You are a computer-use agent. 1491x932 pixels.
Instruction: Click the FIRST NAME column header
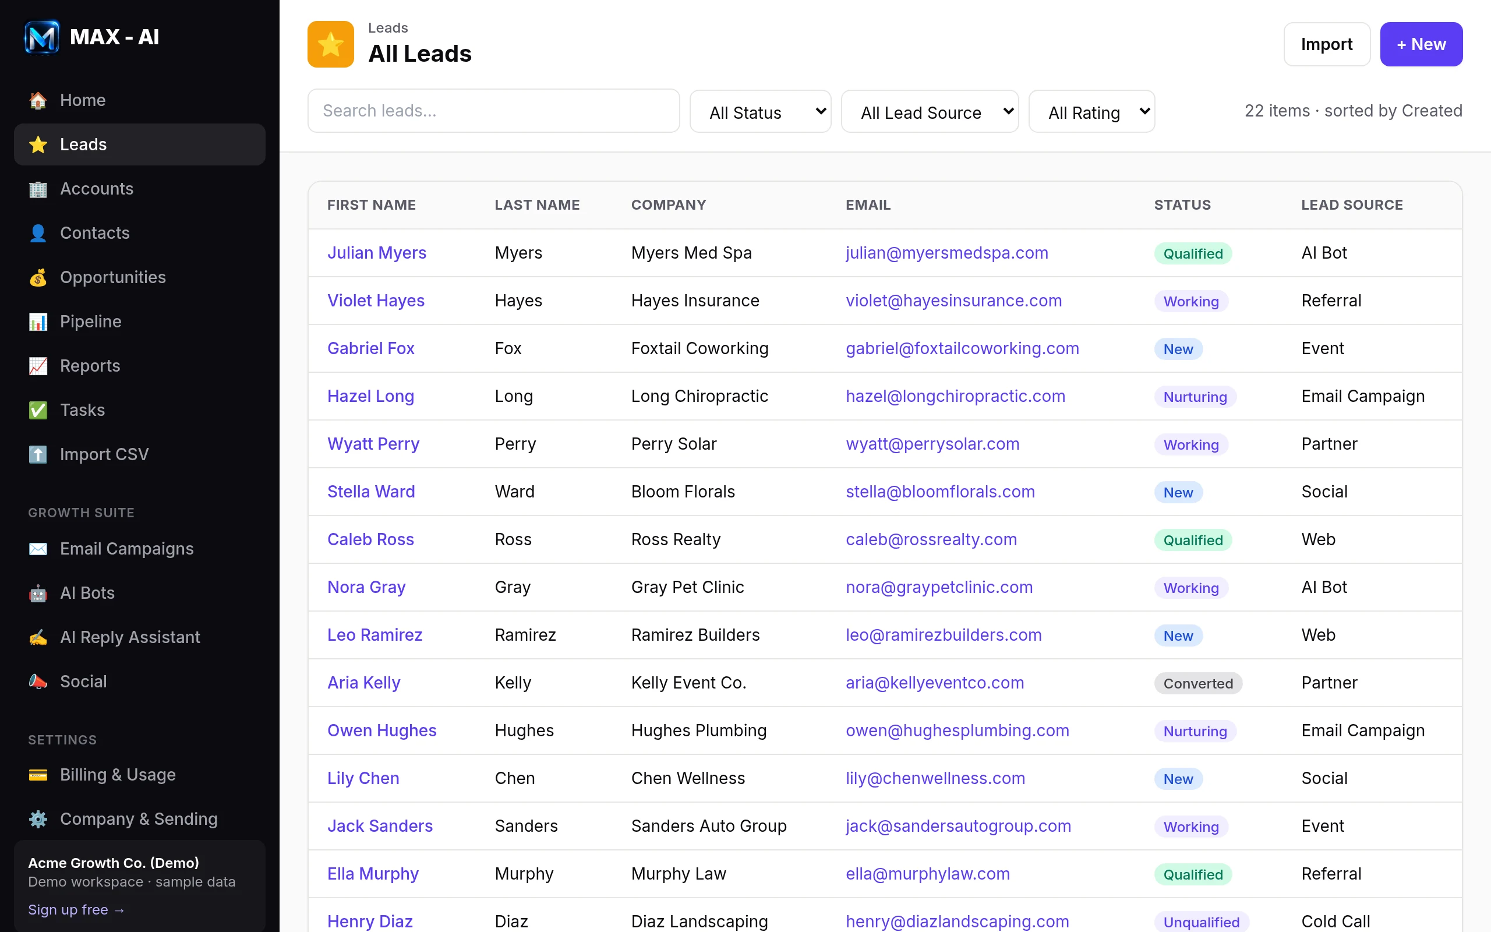tap(372, 205)
